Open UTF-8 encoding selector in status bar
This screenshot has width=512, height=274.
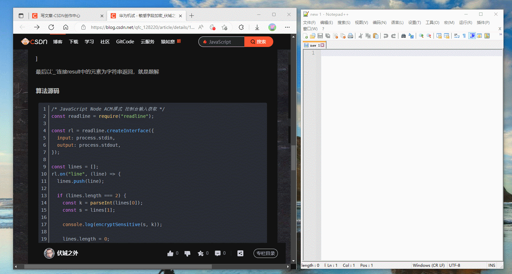(455, 265)
